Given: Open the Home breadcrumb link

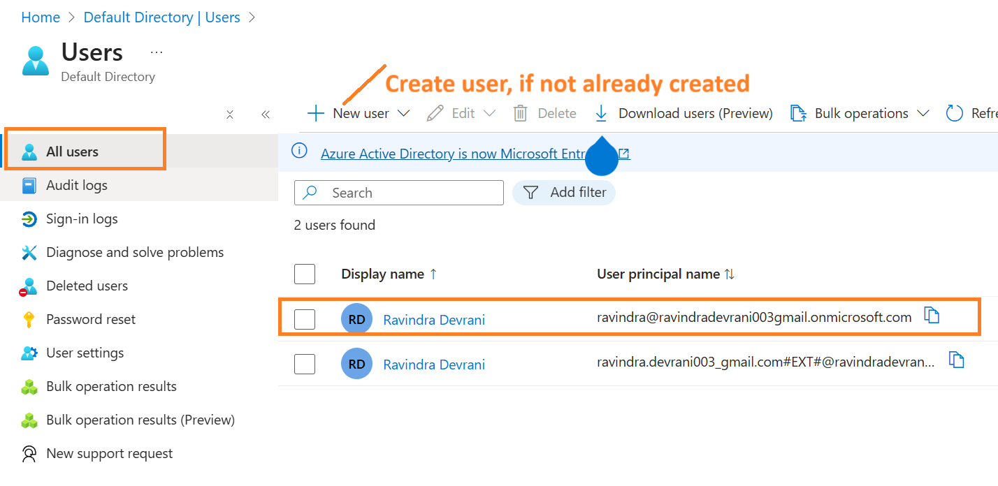Looking at the screenshot, I should (x=41, y=17).
